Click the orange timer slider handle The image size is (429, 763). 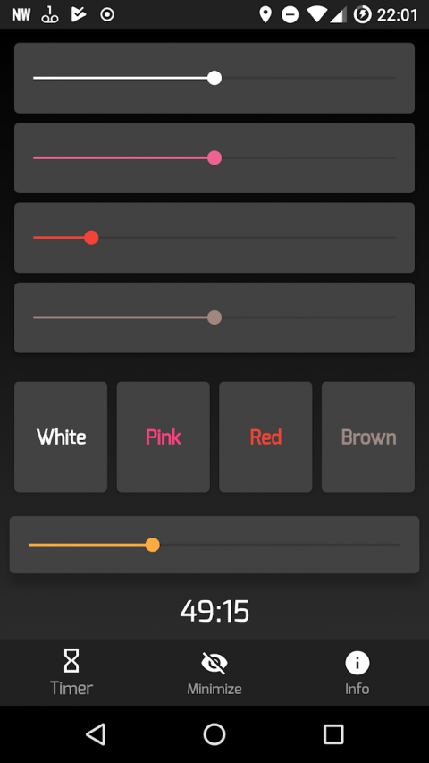coord(153,545)
